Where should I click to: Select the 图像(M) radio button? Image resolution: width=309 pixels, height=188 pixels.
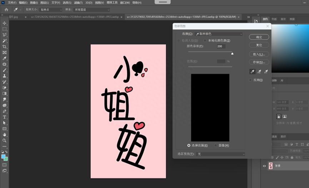(x=216, y=146)
